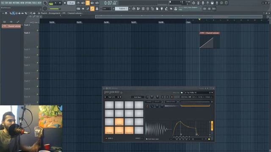Select the Zoom magnifier tool in playlist toolbar
This screenshot has width=271, height=152.
click(31, 13)
